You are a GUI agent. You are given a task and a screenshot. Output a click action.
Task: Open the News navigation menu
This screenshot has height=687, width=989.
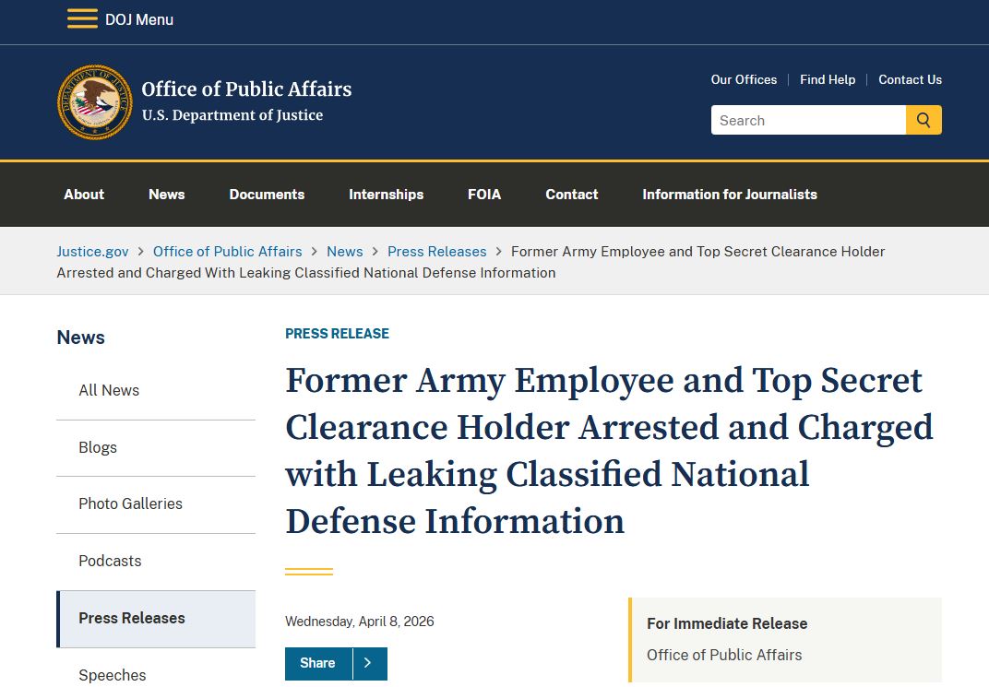pyautogui.click(x=167, y=195)
